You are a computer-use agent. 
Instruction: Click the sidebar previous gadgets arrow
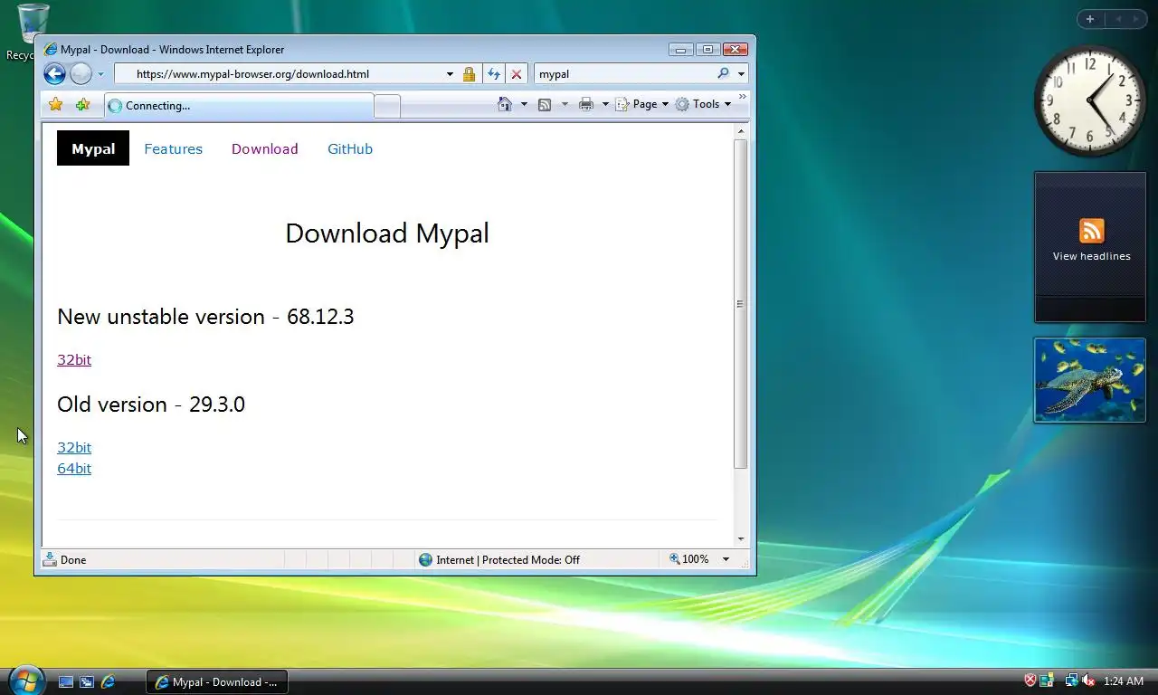click(x=1117, y=19)
